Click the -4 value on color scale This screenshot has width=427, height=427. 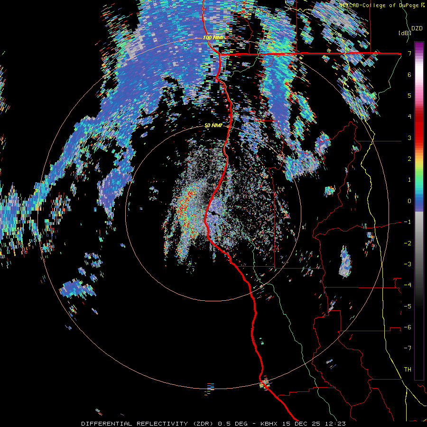pos(408,285)
